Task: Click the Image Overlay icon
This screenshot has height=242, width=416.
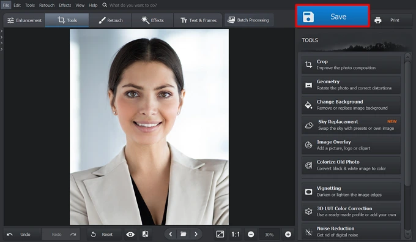Action: coord(308,145)
